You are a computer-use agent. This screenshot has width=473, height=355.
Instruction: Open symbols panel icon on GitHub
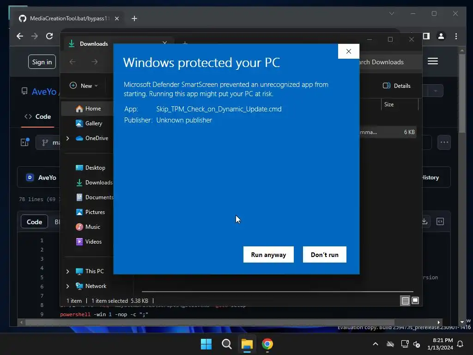pyautogui.click(x=440, y=221)
